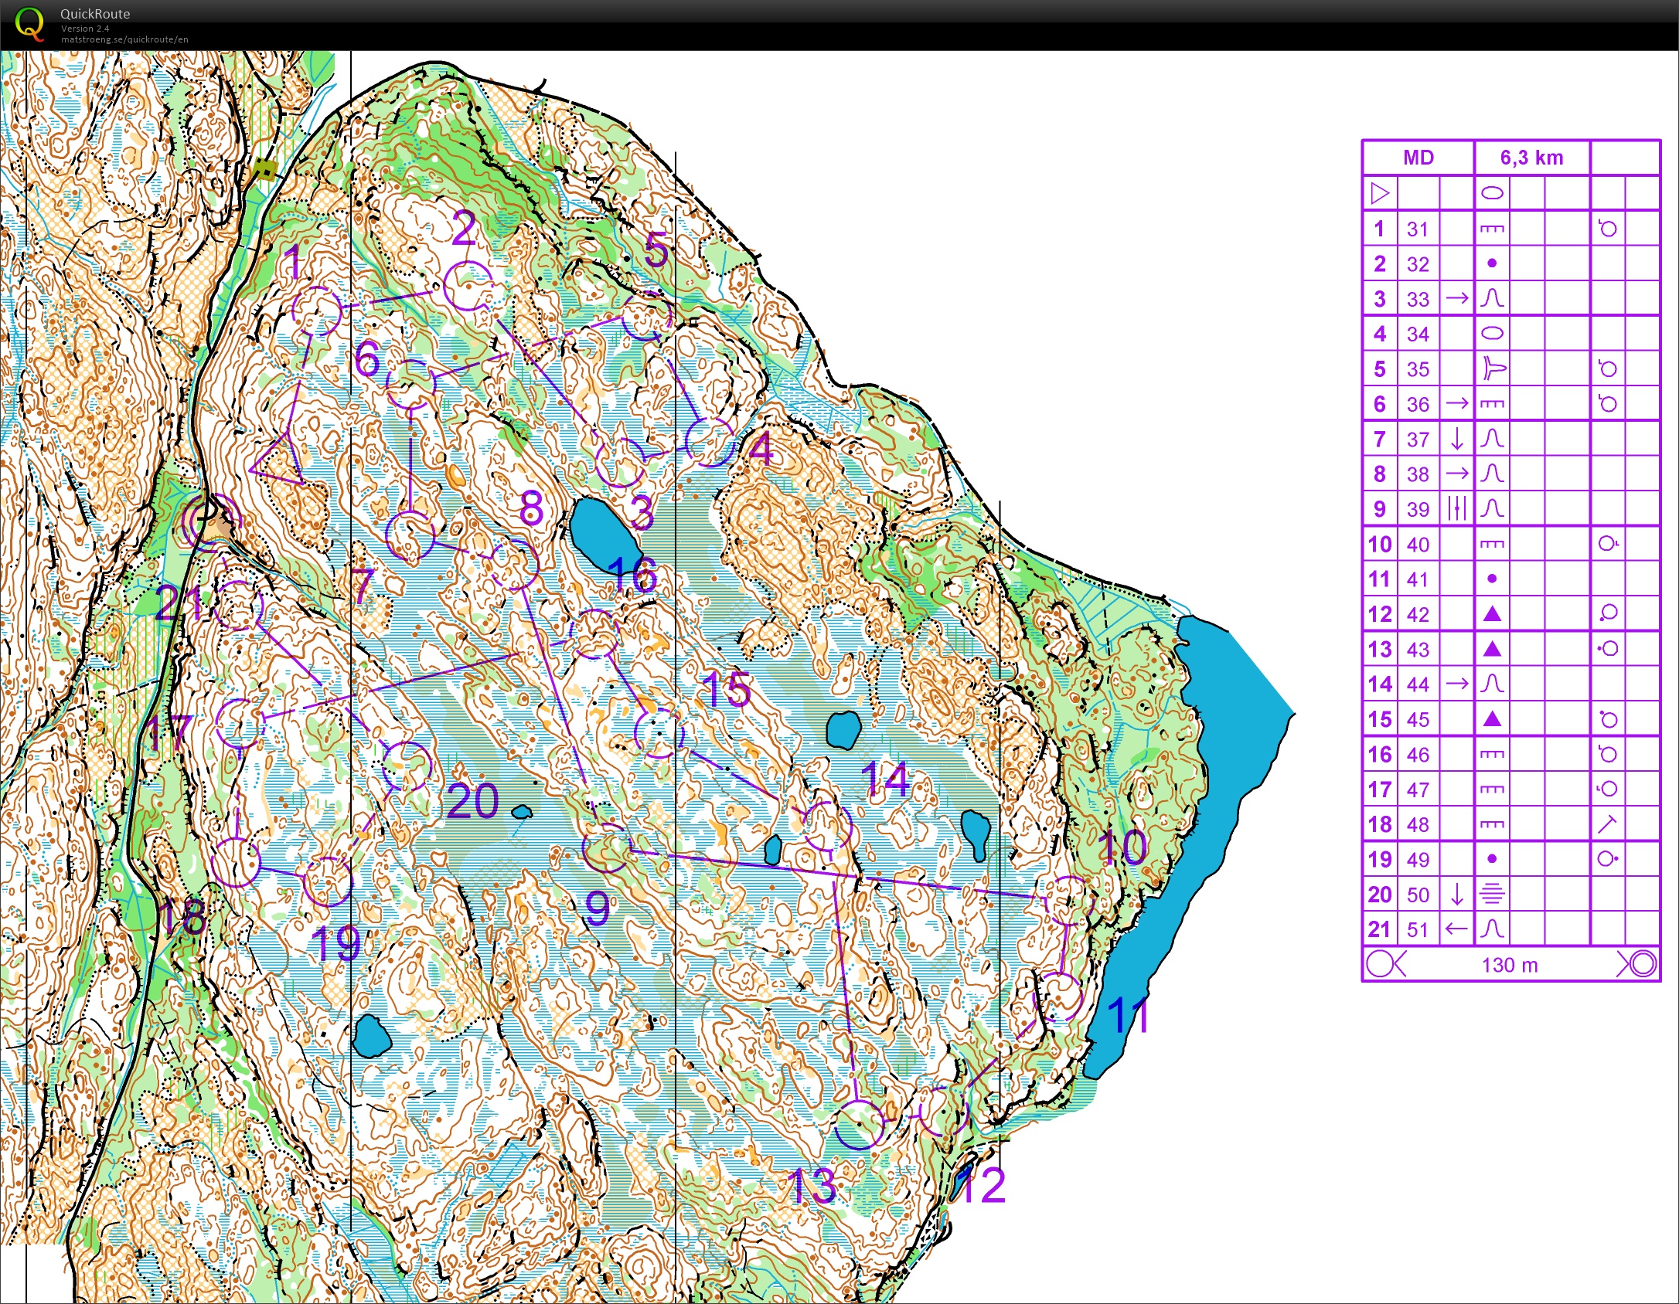The width and height of the screenshot is (1679, 1304).
Task: Click the finish symbol at table bottom right
Action: click(1637, 964)
